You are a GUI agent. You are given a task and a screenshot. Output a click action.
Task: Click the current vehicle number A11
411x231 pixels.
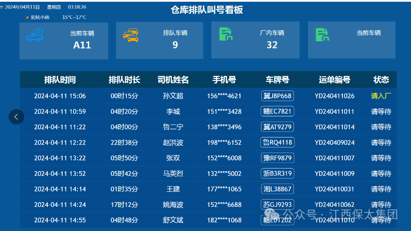(x=82, y=45)
